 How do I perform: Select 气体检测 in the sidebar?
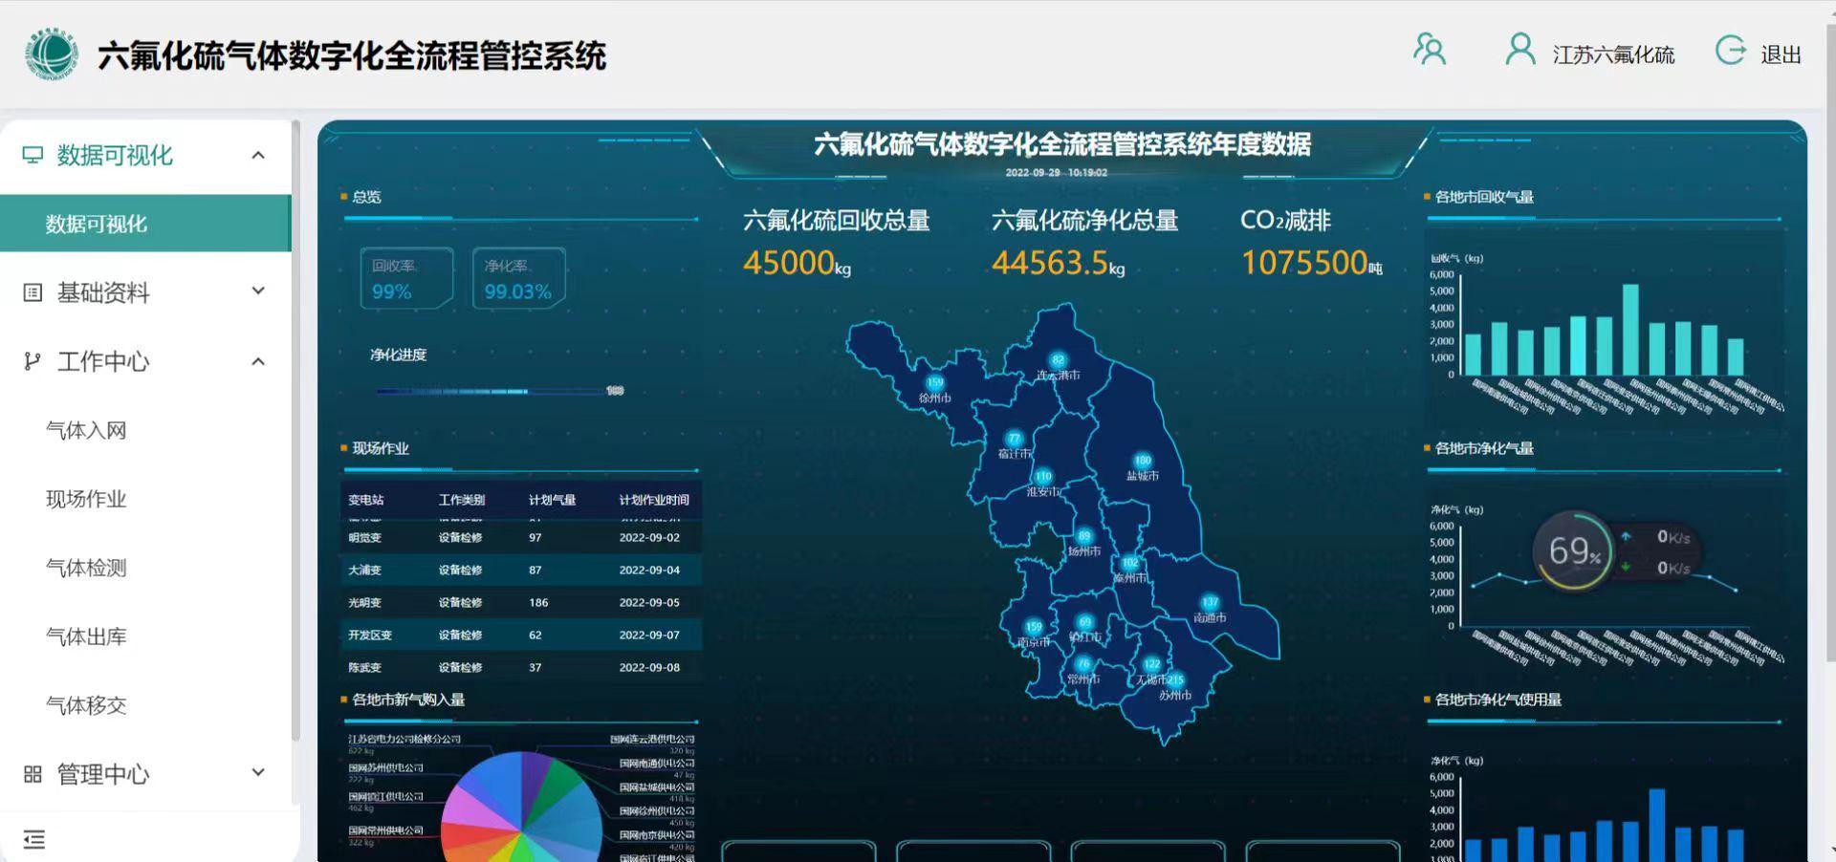[86, 568]
